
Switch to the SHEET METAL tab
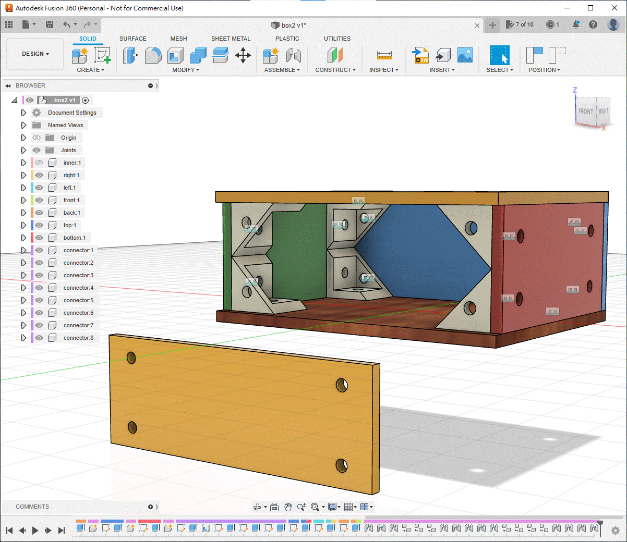[x=231, y=39]
